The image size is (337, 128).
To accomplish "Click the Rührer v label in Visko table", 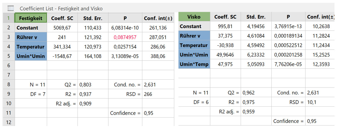I will coord(194,36).
